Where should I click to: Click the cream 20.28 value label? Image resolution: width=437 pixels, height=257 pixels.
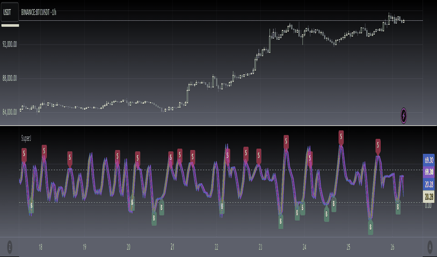pos(429,197)
